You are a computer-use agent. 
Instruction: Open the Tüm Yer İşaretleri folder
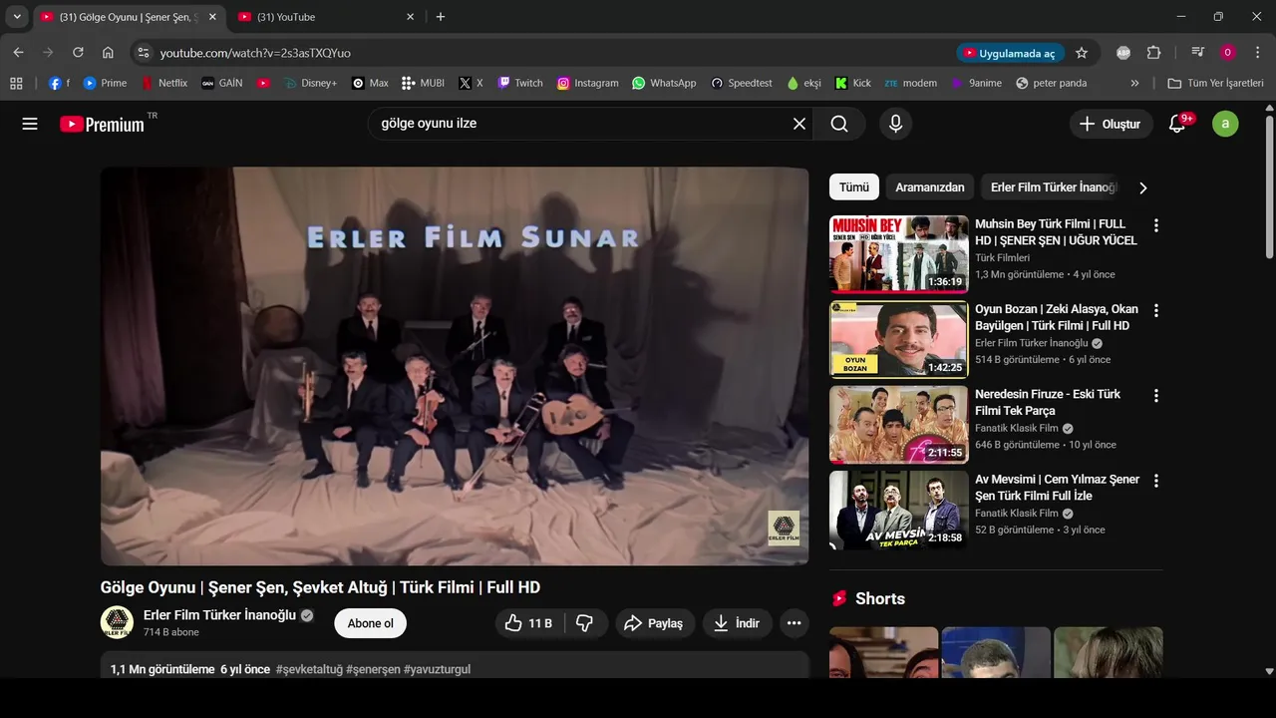(x=1216, y=83)
